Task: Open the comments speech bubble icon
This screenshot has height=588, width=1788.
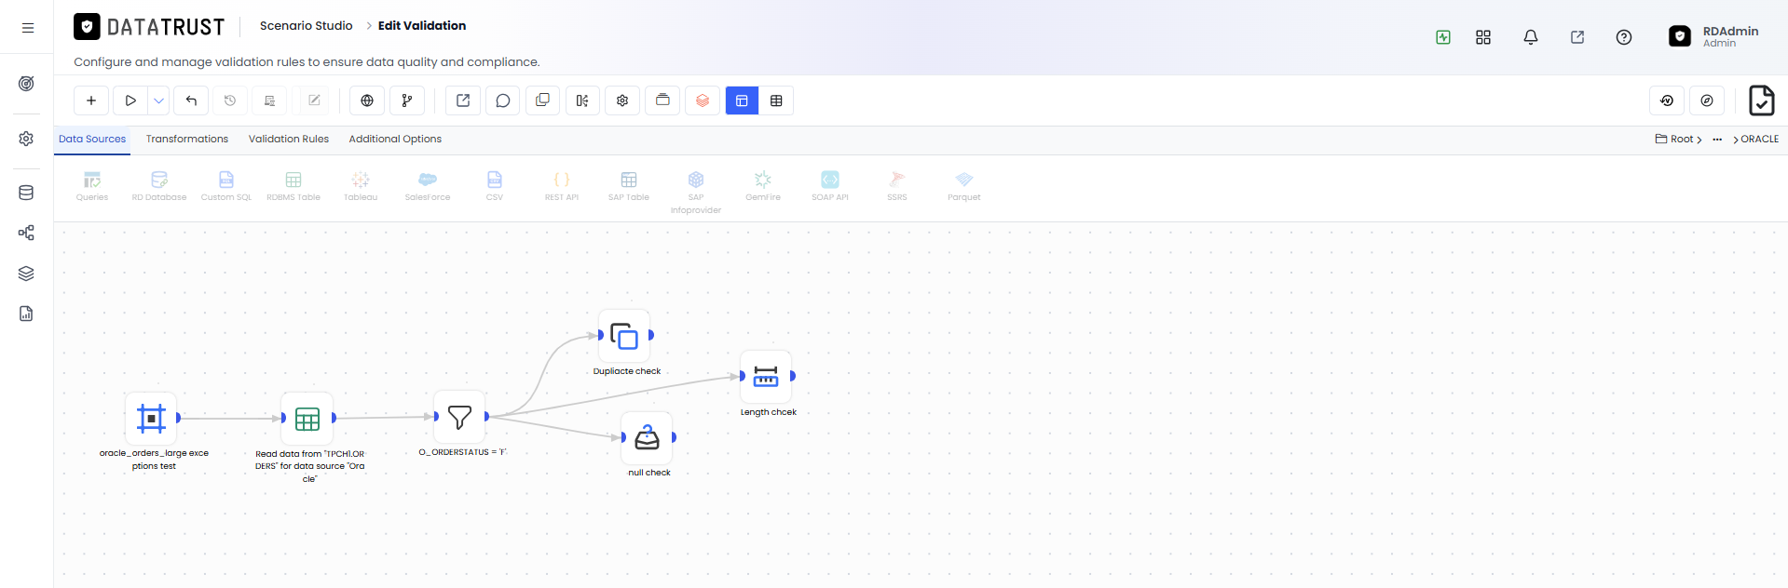Action: [503, 100]
